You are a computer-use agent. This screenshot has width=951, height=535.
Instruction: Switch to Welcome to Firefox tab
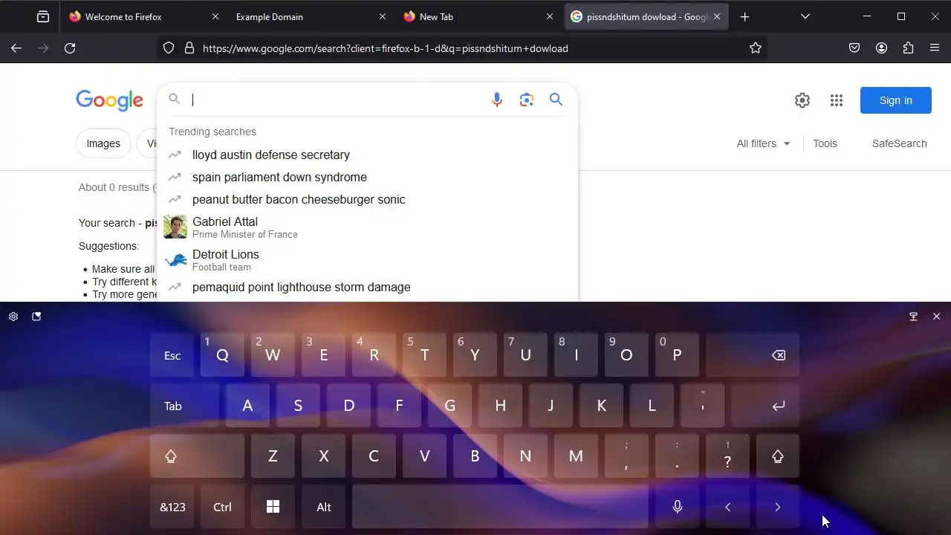point(143,16)
